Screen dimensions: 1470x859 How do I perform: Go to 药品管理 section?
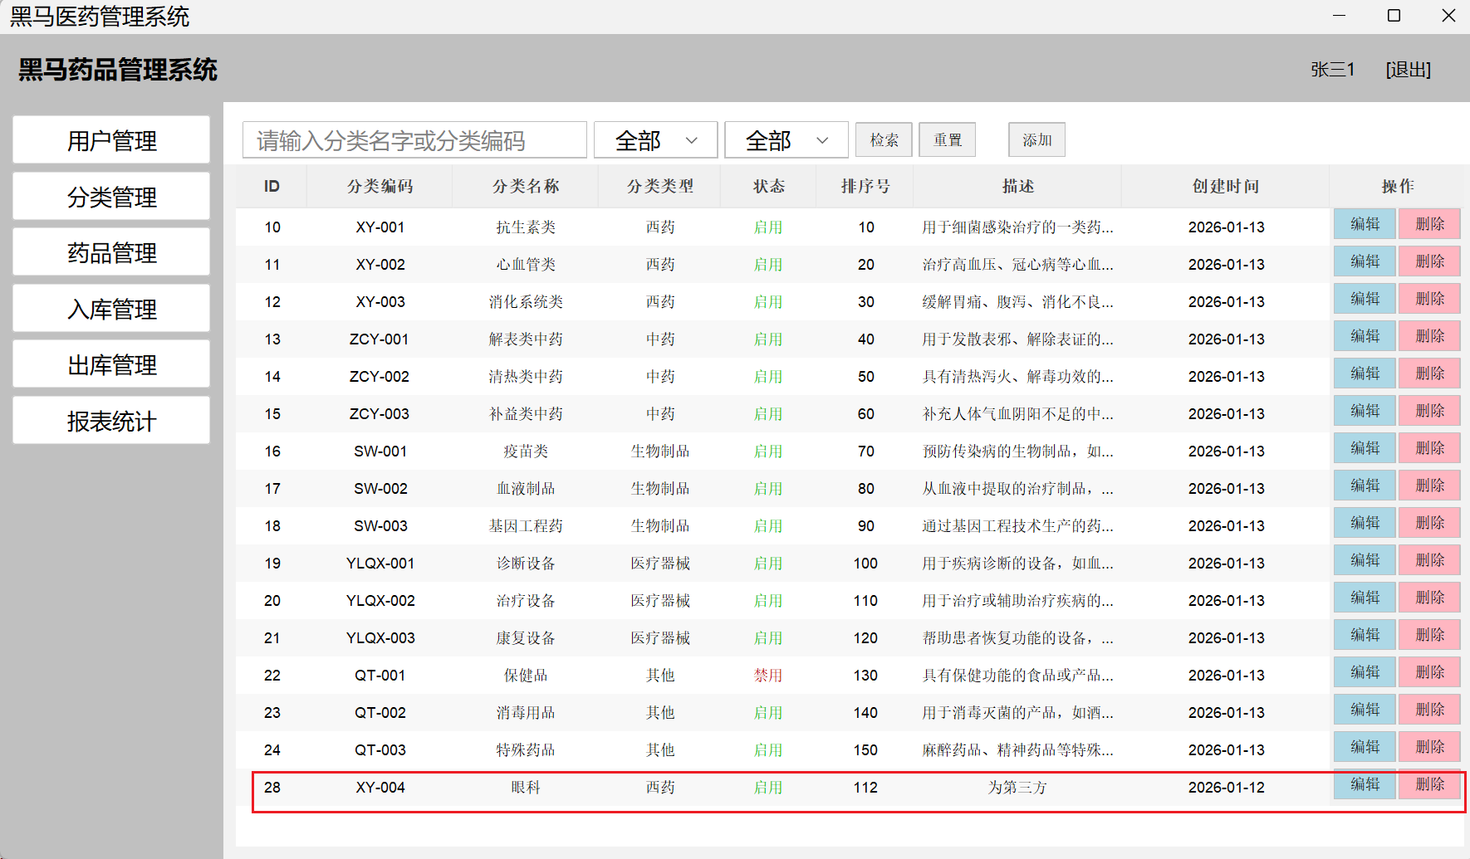111,253
